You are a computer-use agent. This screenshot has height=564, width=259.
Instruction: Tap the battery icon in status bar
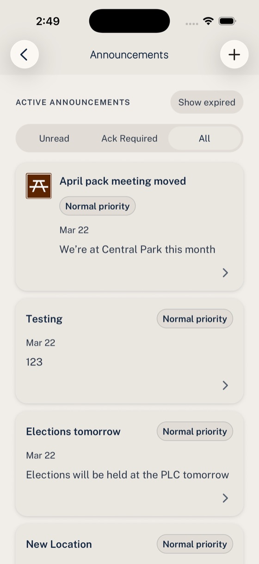228,21
